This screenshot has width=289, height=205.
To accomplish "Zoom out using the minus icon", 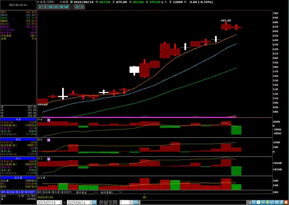I will pyautogui.click(x=263, y=202).
